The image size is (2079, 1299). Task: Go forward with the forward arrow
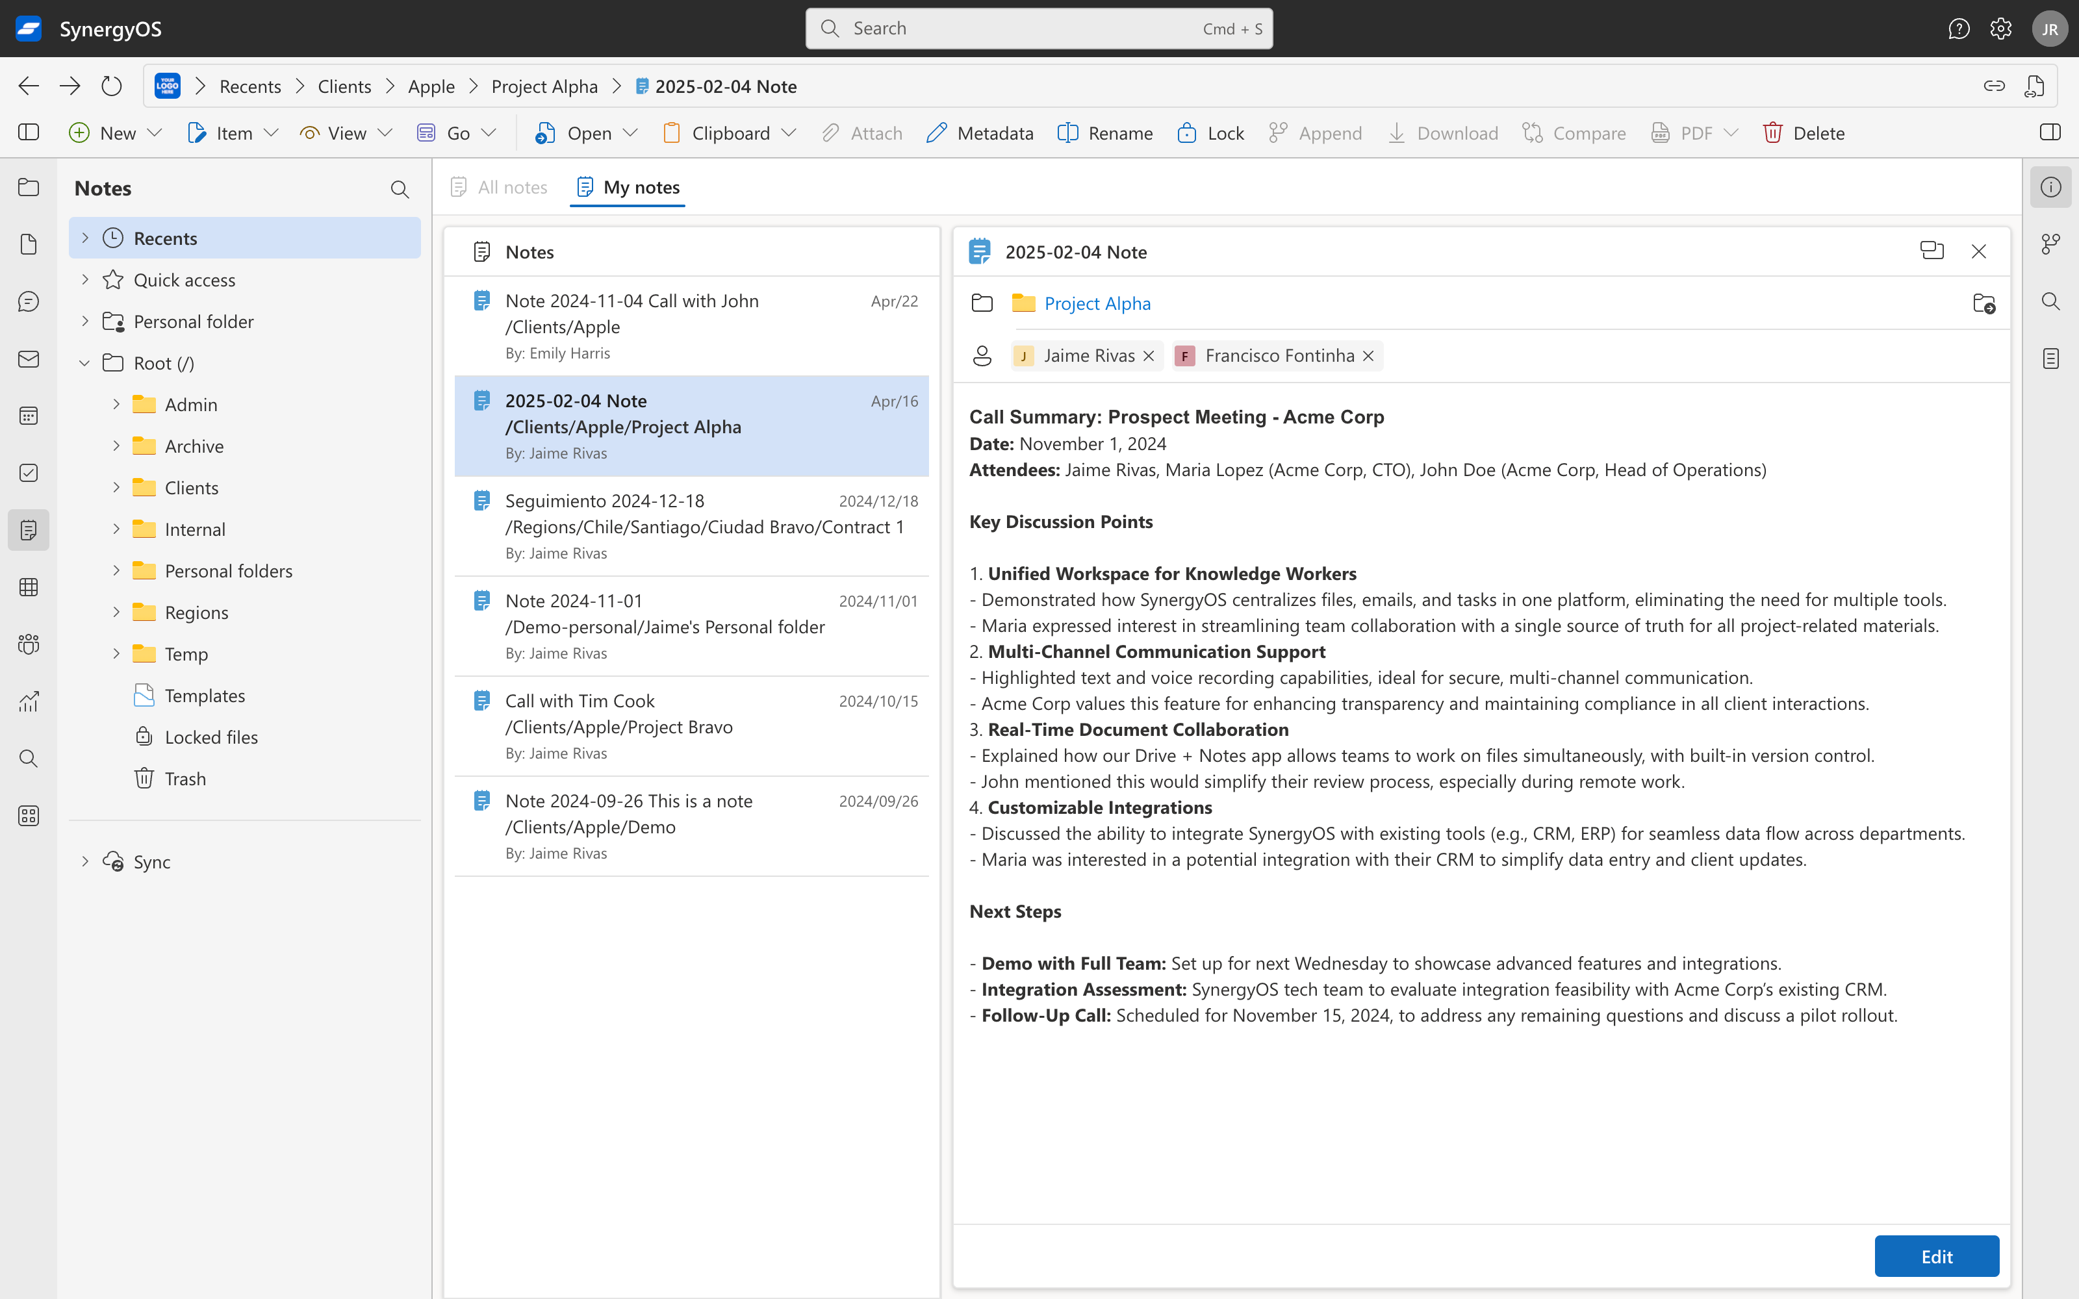[70, 86]
